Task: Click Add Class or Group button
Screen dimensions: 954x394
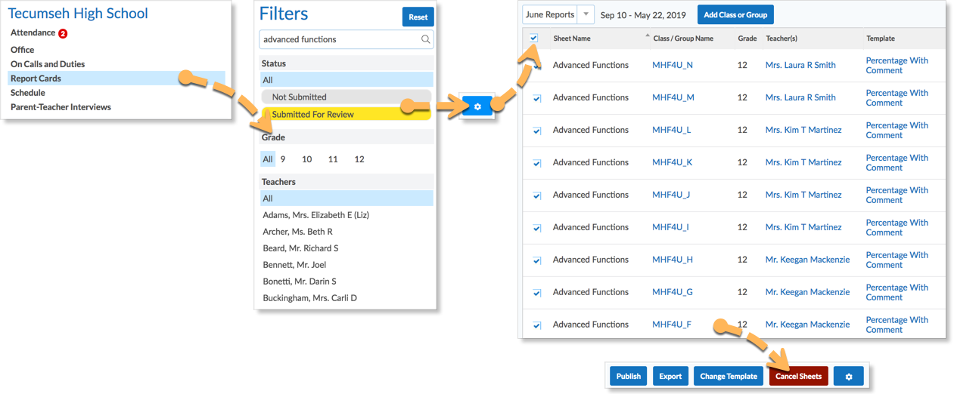Action: click(735, 14)
